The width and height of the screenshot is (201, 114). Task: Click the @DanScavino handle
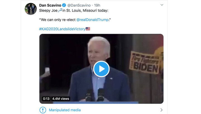[80, 5]
